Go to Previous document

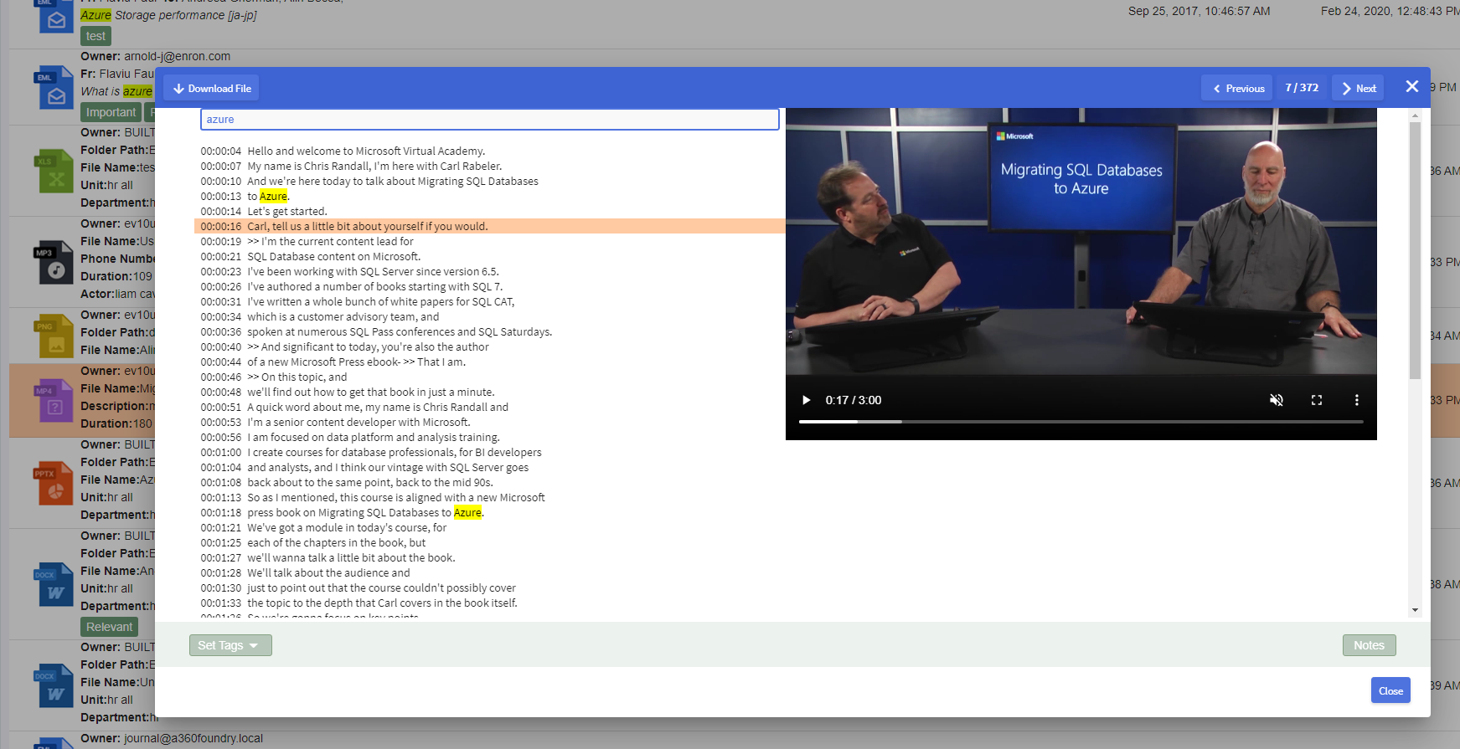point(1238,89)
